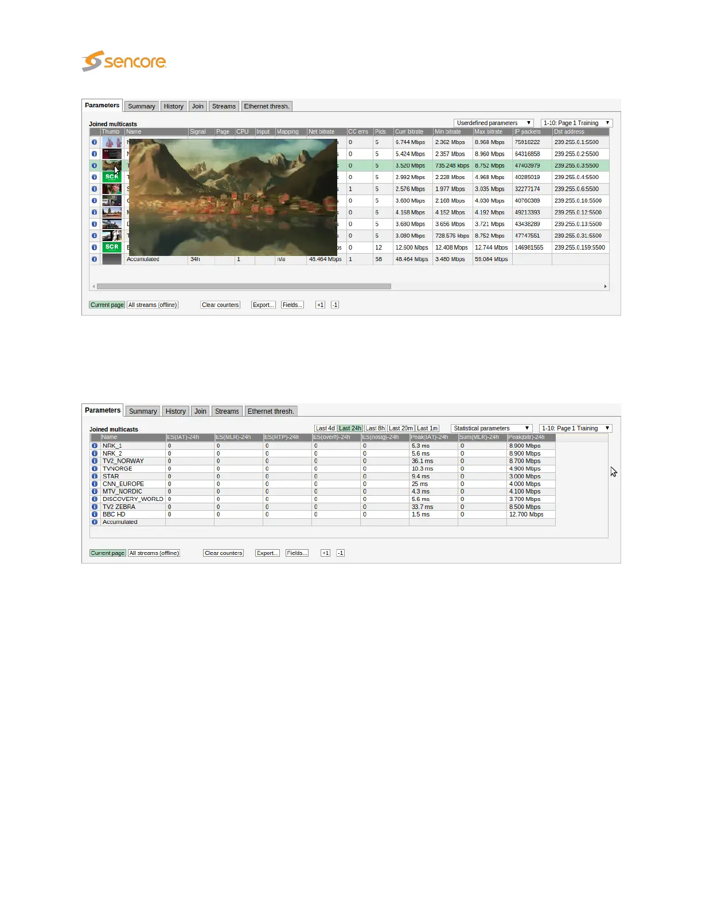Open upper 1-10: Page 1 Training dropdown

click(x=576, y=123)
